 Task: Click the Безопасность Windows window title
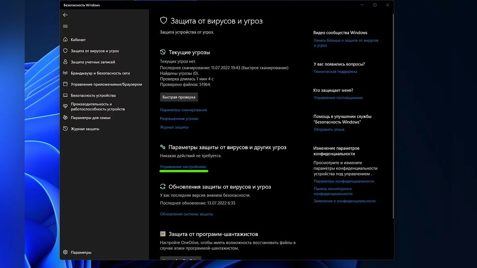(81, 5)
